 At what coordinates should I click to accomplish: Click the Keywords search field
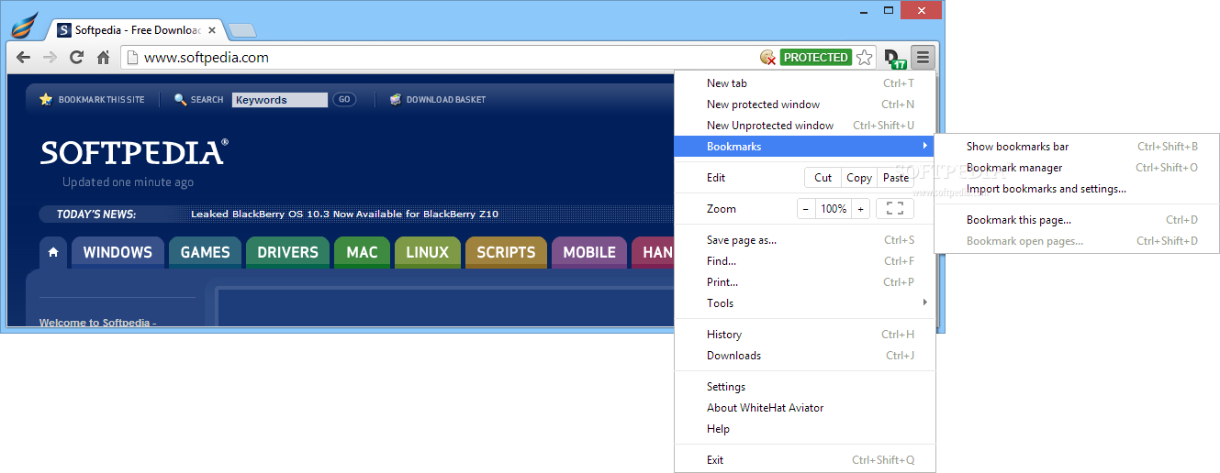[x=279, y=100]
